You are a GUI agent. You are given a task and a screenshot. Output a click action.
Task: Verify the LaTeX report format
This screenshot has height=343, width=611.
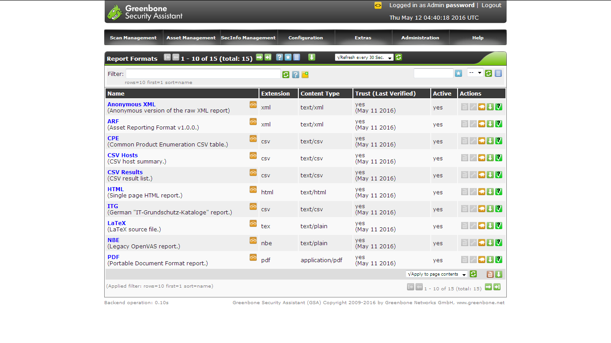pos(499,226)
